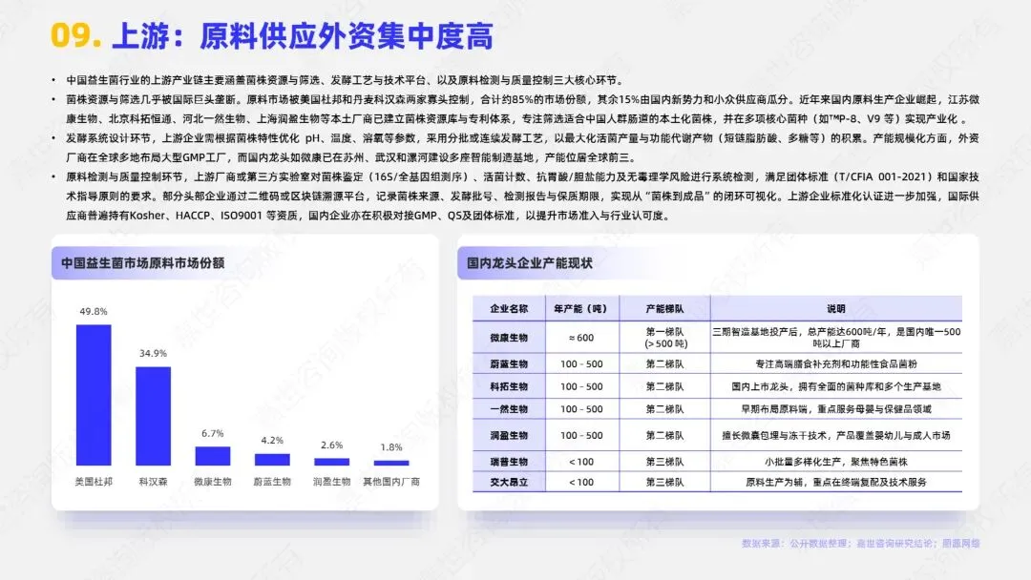Screen dimensions: 1031x580
Task: Click the slide title '上游：原料供应外资集中度高'
Action: coord(304,36)
